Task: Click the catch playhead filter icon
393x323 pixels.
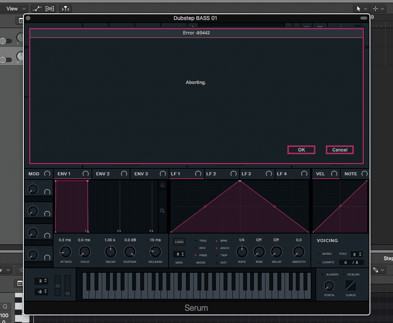Action: [65, 8]
